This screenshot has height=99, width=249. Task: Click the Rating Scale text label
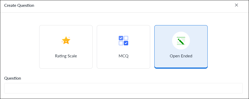pos(66,56)
